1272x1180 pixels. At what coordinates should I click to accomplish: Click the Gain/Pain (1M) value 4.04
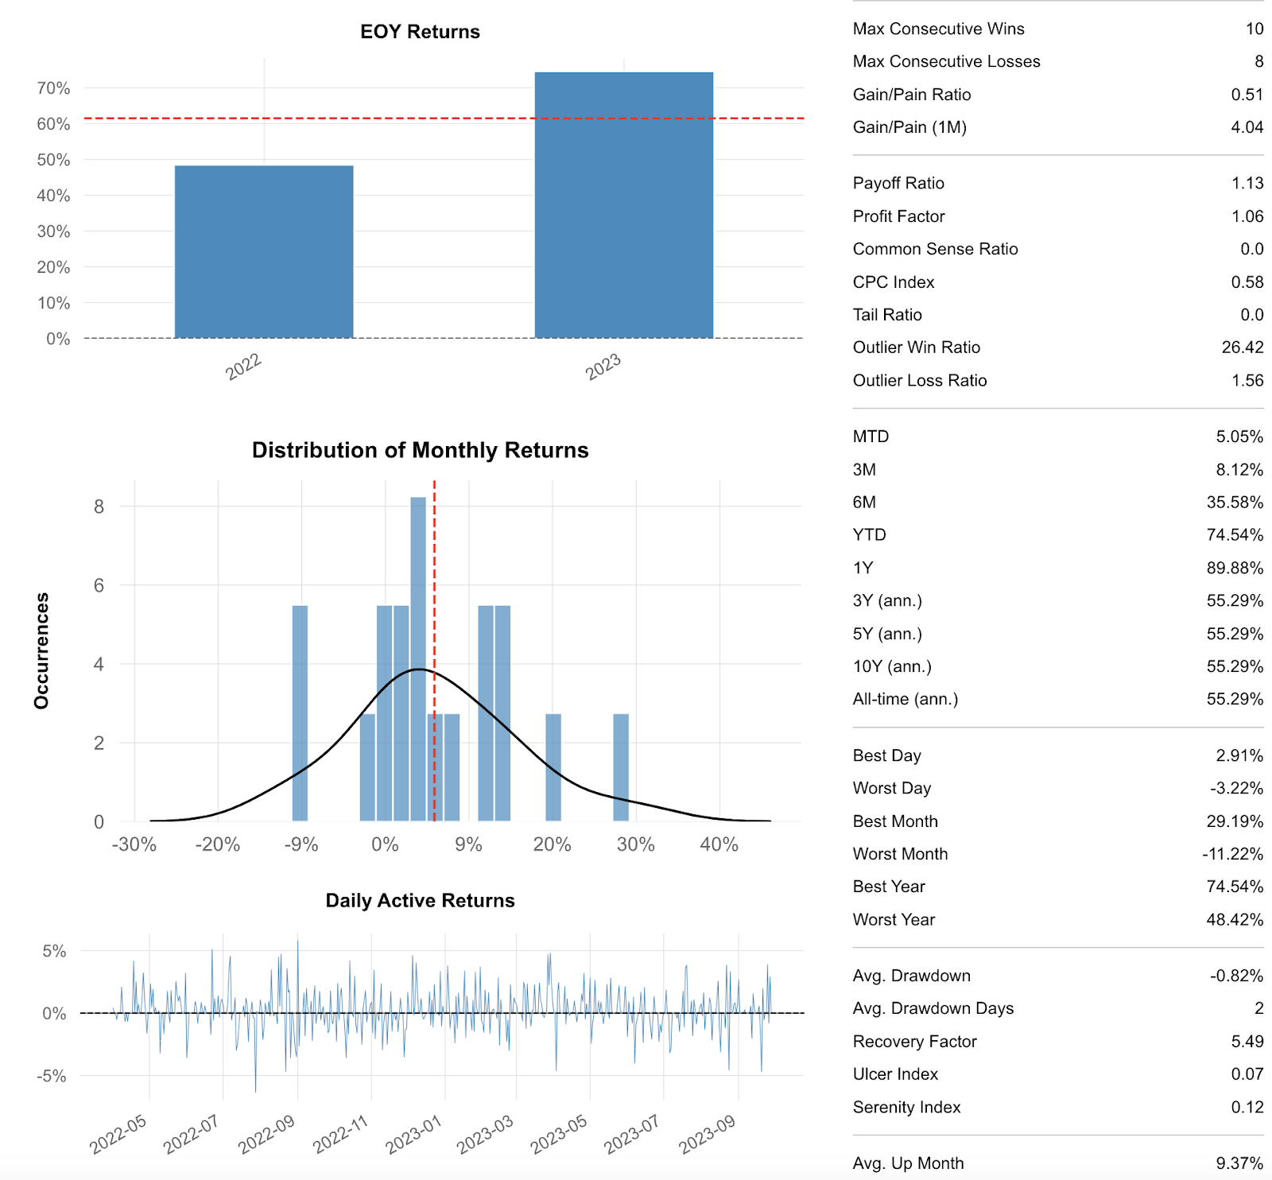click(1247, 127)
